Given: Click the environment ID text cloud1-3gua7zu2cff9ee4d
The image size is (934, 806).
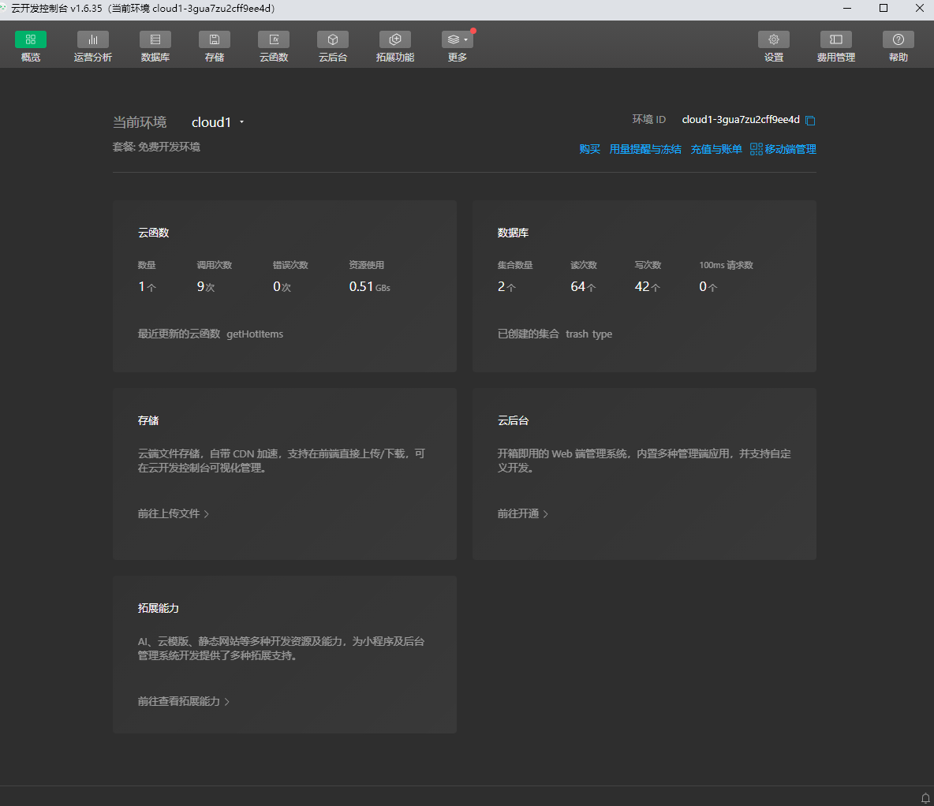Looking at the screenshot, I should [741, 120].
